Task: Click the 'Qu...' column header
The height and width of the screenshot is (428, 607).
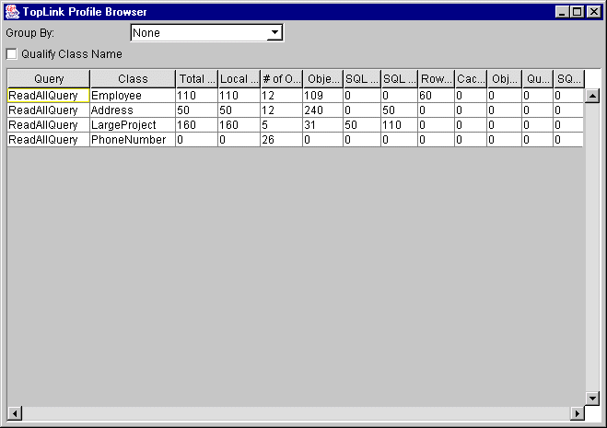Action: (538, 79)
